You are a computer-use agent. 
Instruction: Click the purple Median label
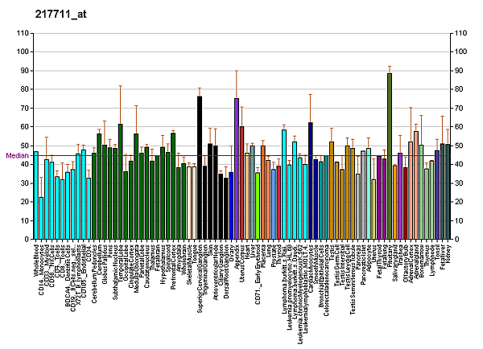[17, 156]
